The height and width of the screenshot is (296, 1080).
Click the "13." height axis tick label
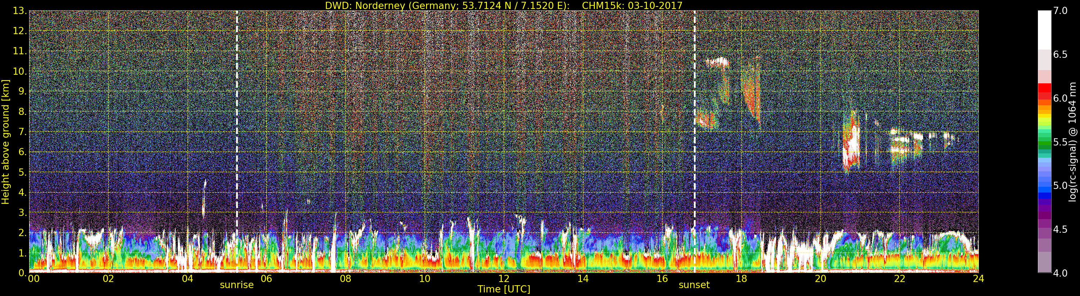tap(20, 11)
